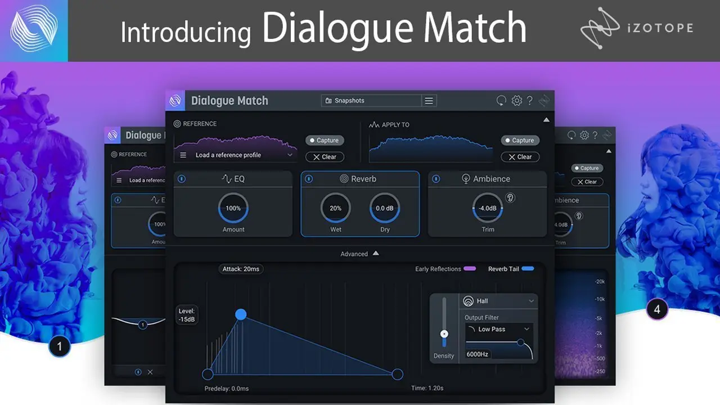Click undo history in the right background window

point(571,135)
